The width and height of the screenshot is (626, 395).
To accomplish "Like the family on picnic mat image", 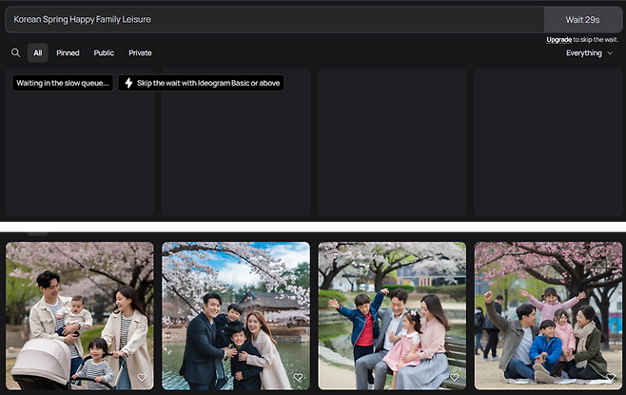I will (x=611, y=377).
